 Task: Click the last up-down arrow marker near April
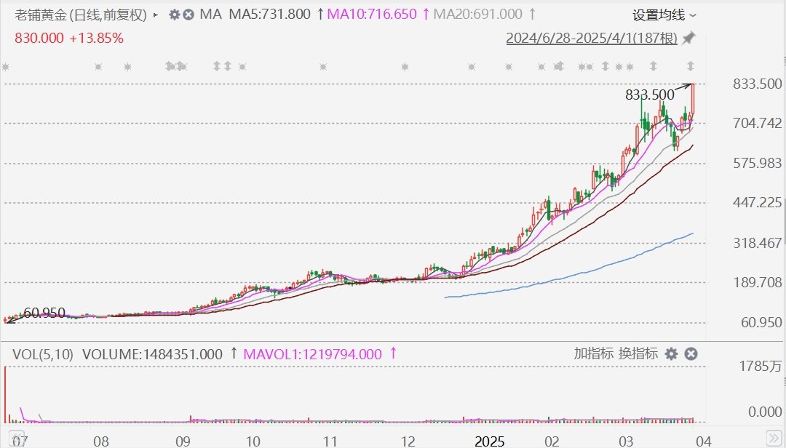point(690,65)
